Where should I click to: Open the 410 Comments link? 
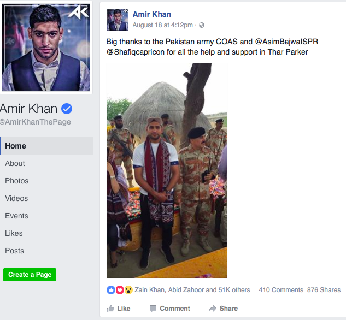click(281, 290)
